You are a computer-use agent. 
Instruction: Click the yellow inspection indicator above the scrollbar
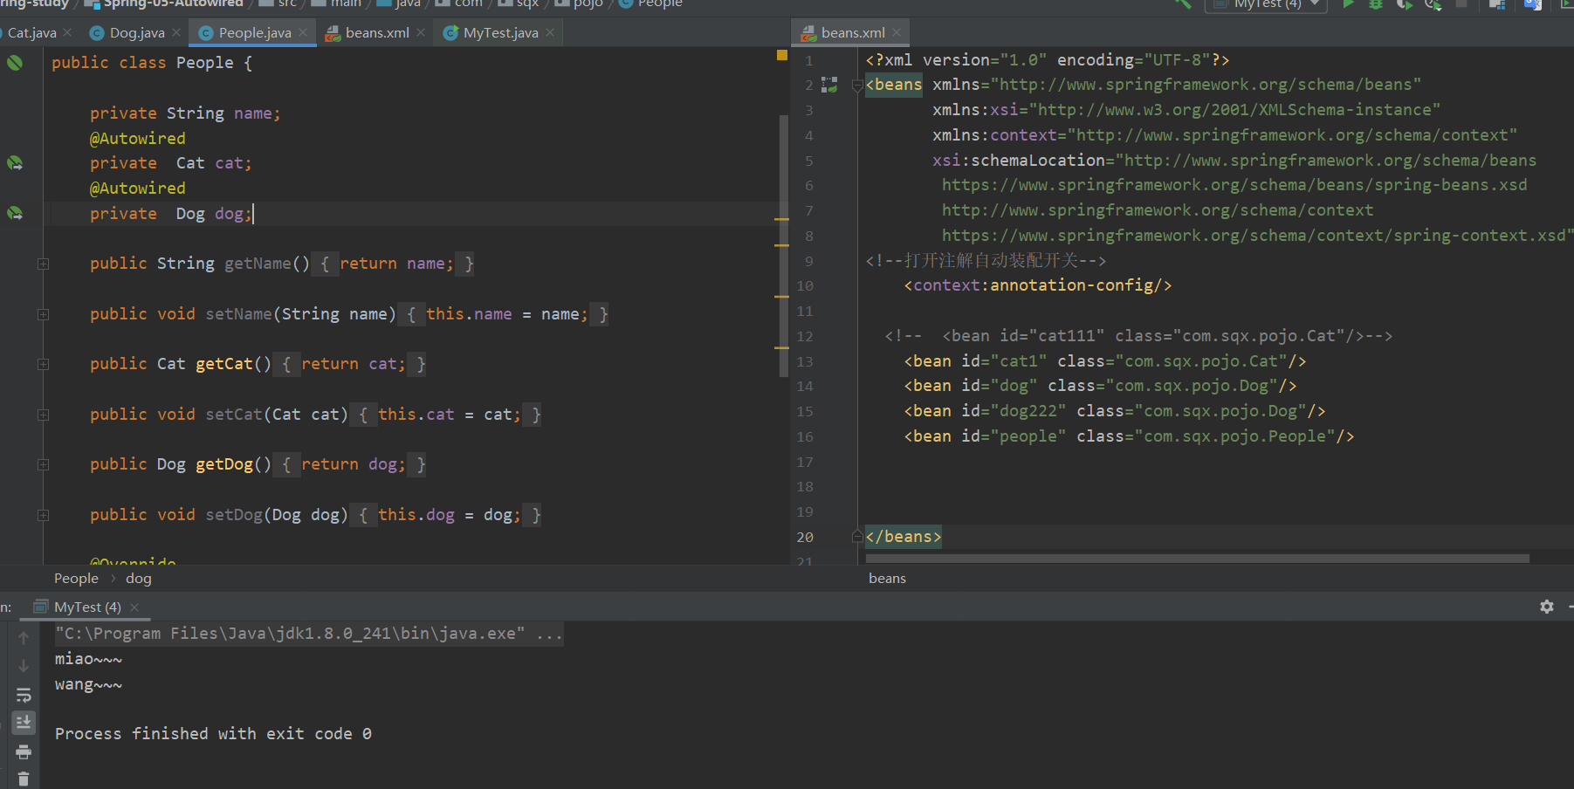tap(782, 55)
